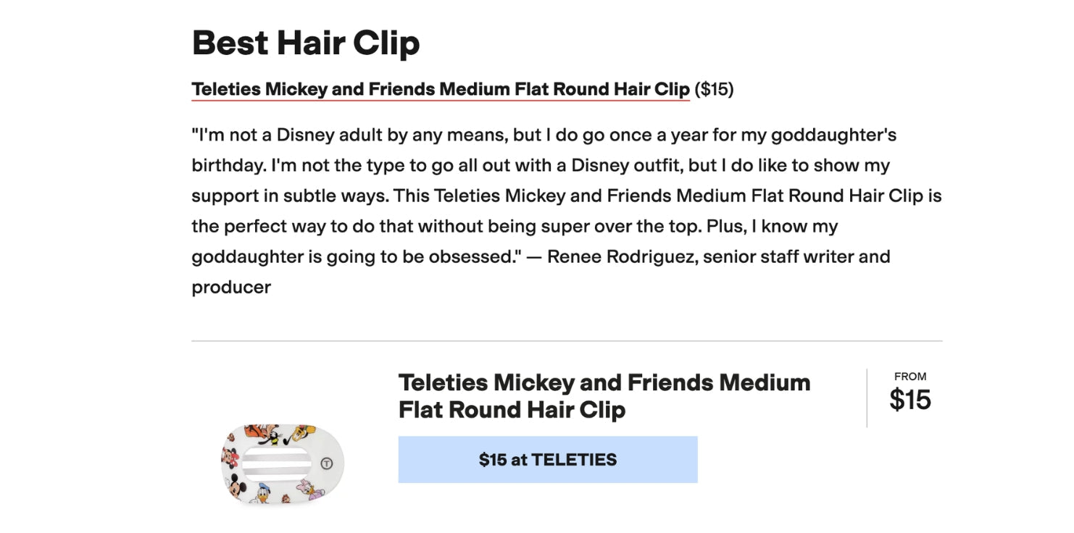
Task: Click the Minnie Mouse face on the clip
Action: (230, 458)
